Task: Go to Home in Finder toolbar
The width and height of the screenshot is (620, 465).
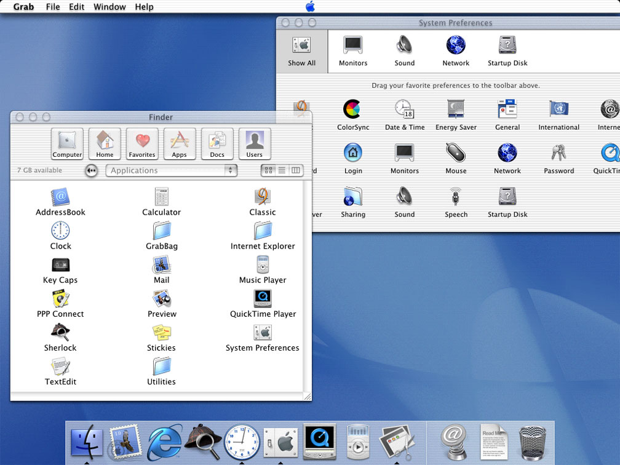Action: (x=105, y=143)
